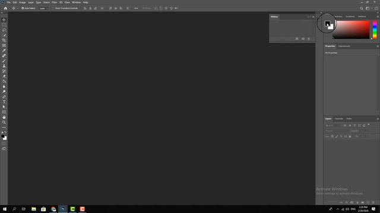This screenshot has width=380, height=213.
Task: Create new document from state in History
Action: point(297,38)
